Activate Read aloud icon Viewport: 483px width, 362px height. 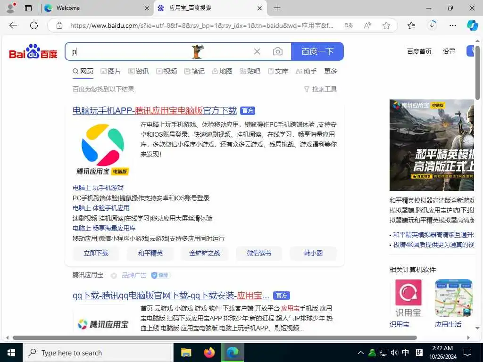click(367, 25)
